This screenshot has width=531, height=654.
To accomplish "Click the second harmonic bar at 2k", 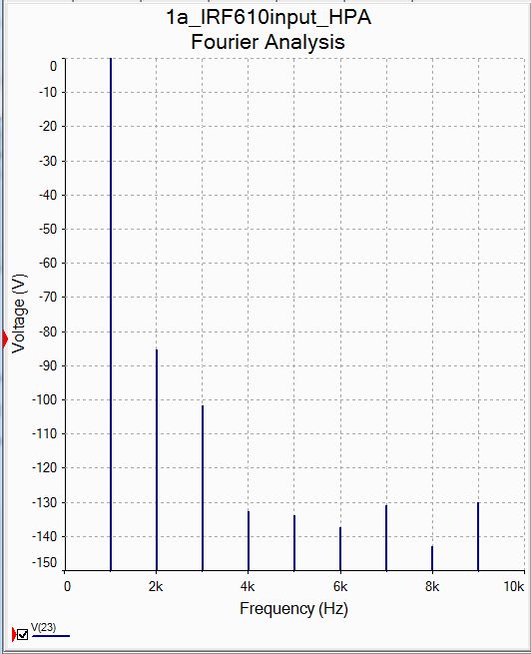I will (x=157, y=459).
